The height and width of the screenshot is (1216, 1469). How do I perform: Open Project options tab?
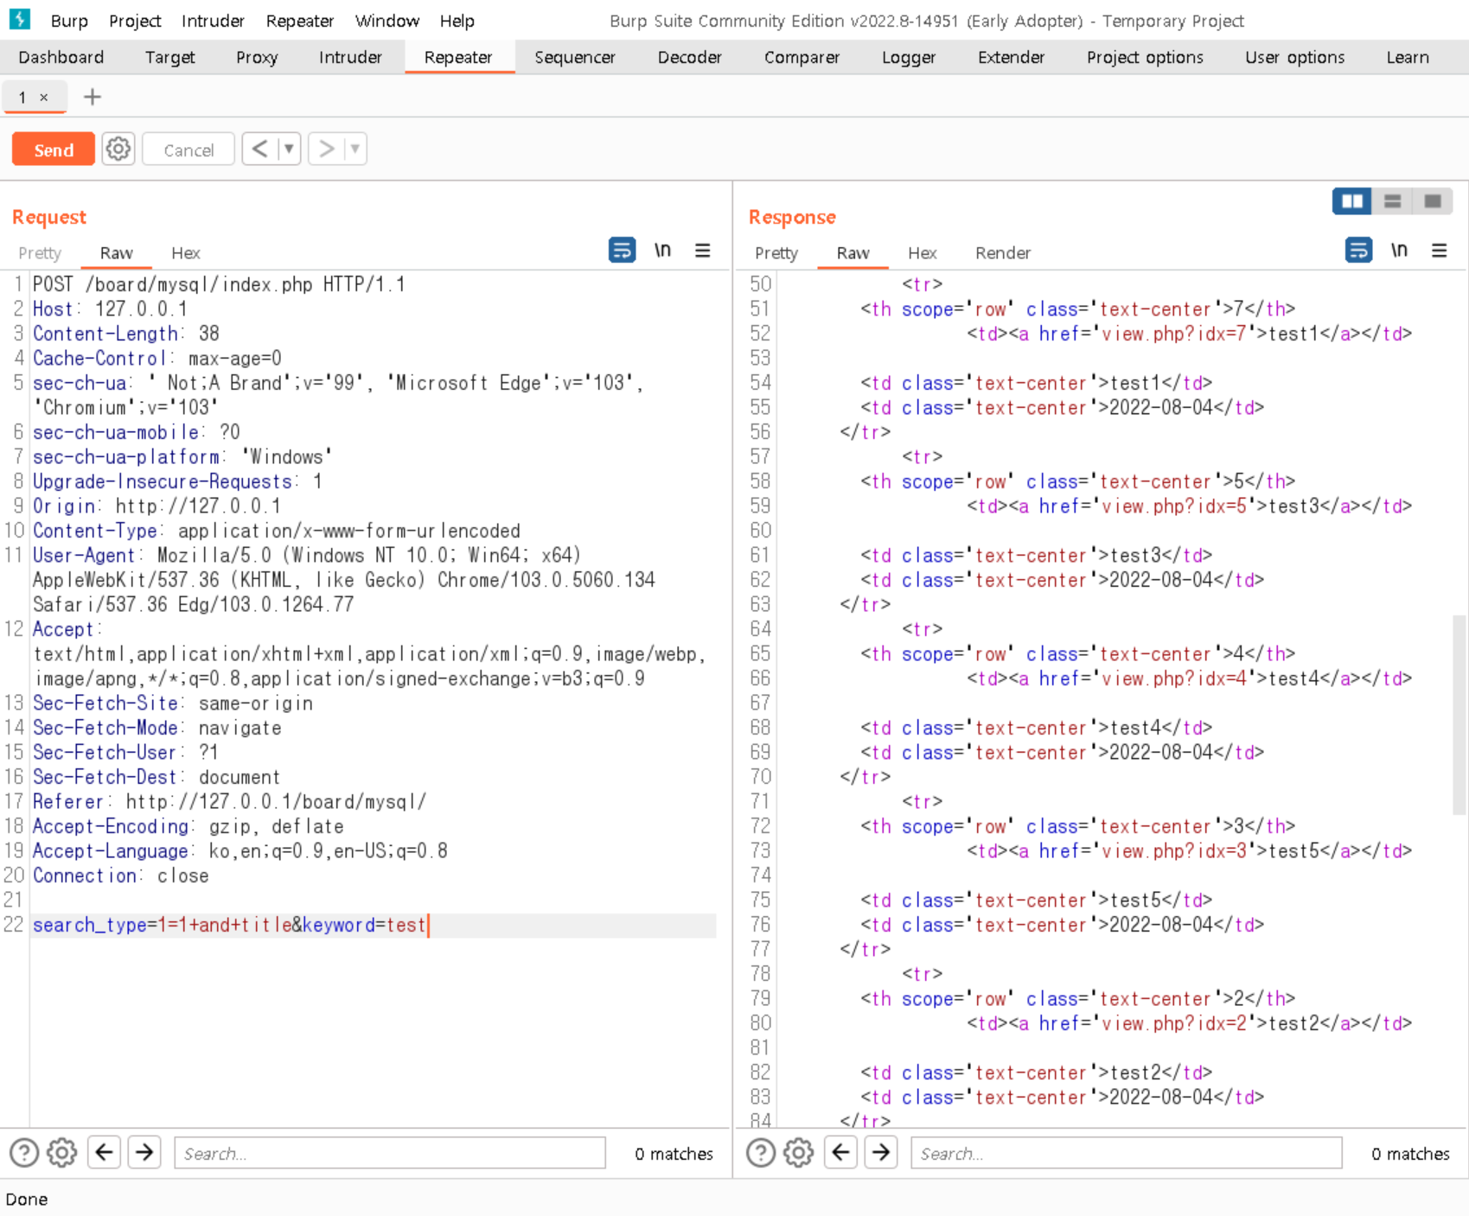[1145, 57]
